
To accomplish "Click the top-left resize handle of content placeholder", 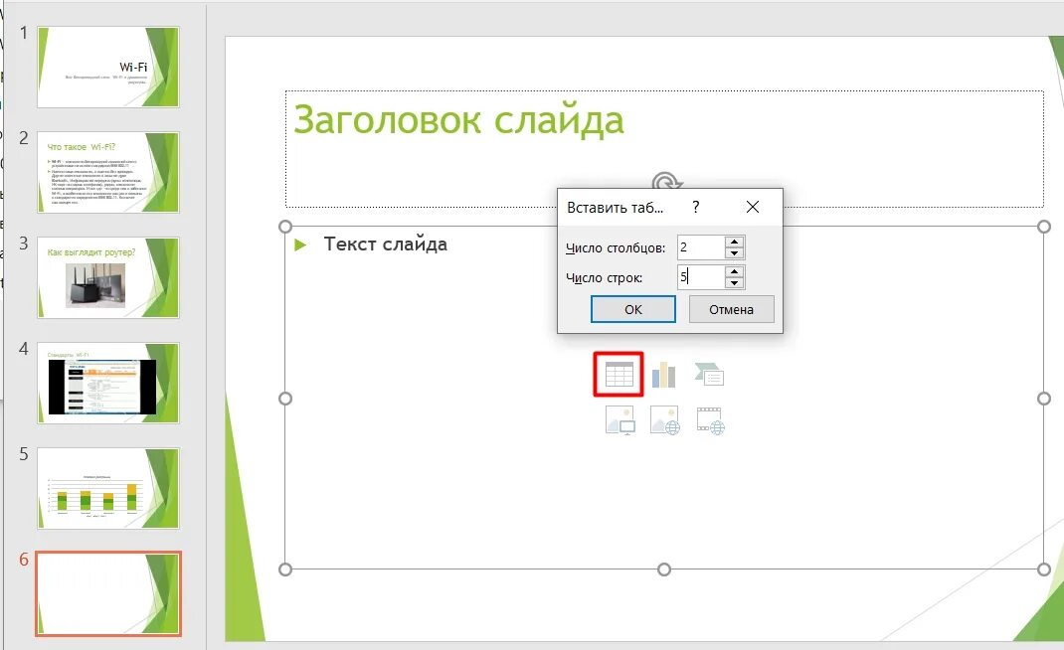I will point(285,227).
